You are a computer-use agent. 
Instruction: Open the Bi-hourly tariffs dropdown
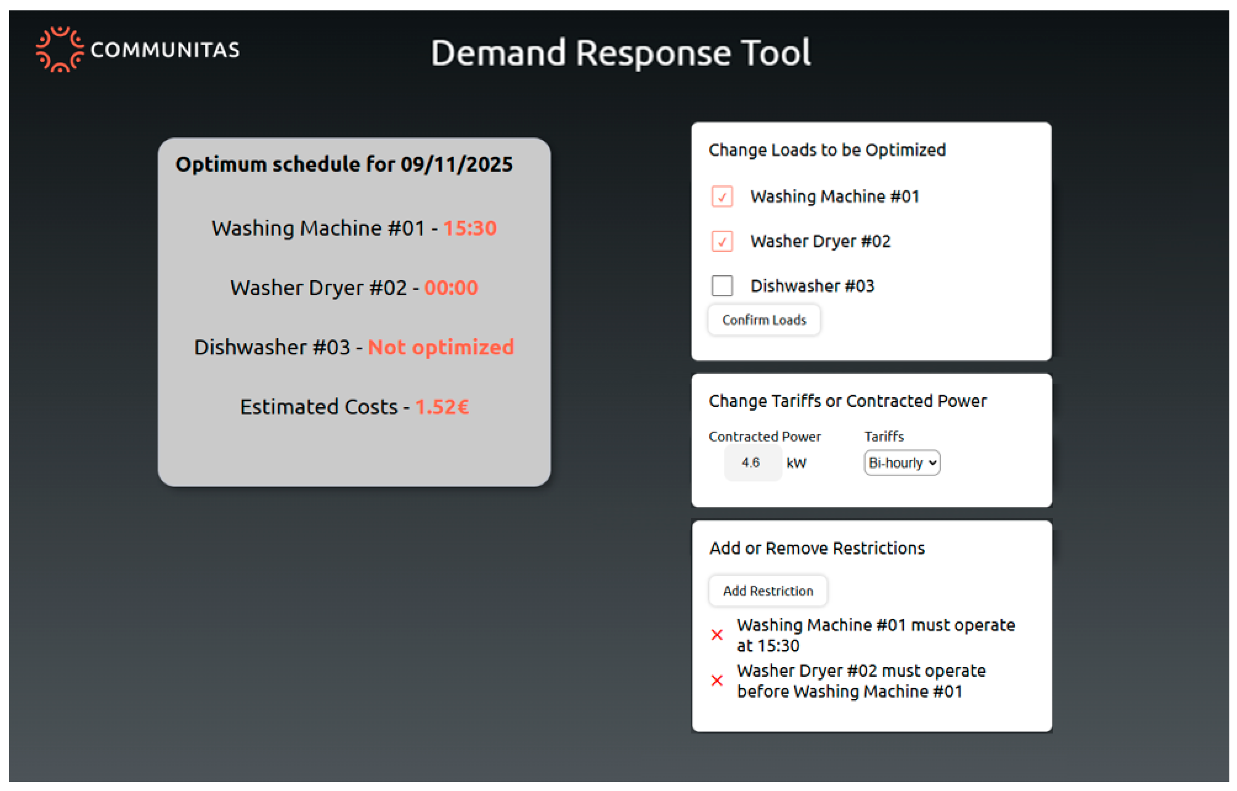pyautogui.click(x=902, y=463)
